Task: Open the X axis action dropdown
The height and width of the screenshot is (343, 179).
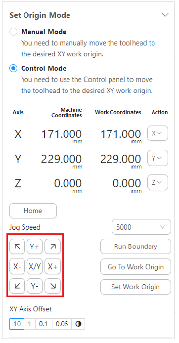Action: tap(158, 133)
